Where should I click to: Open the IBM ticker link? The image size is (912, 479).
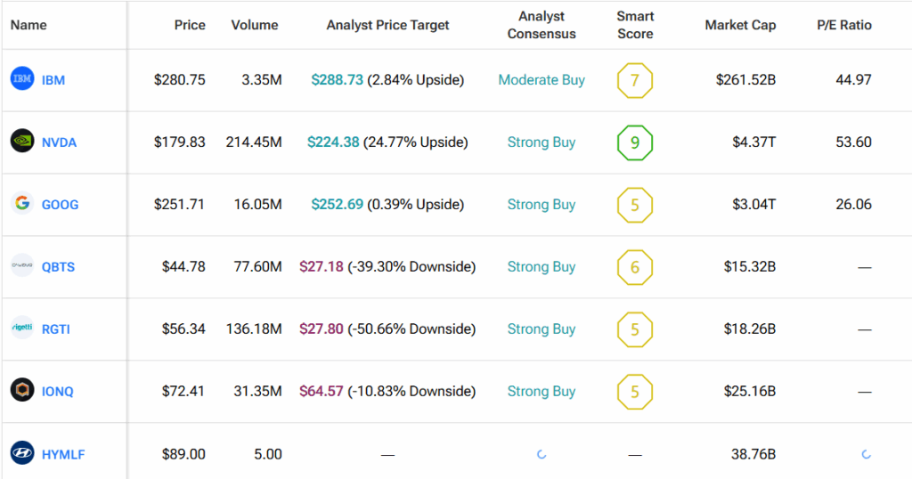[x=53, y=80]
